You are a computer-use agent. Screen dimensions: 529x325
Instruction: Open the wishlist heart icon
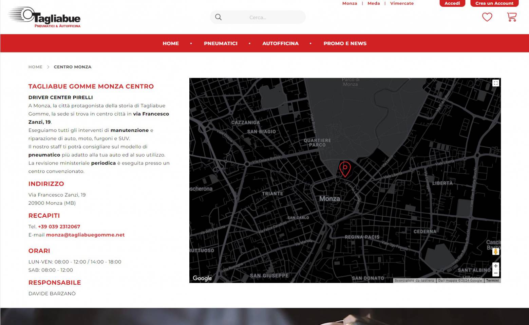tap(487, 17)
